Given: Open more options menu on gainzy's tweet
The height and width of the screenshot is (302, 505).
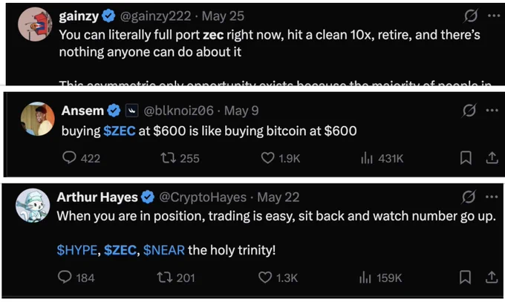Looking at the screenshot, I should (x=494, y=16).
